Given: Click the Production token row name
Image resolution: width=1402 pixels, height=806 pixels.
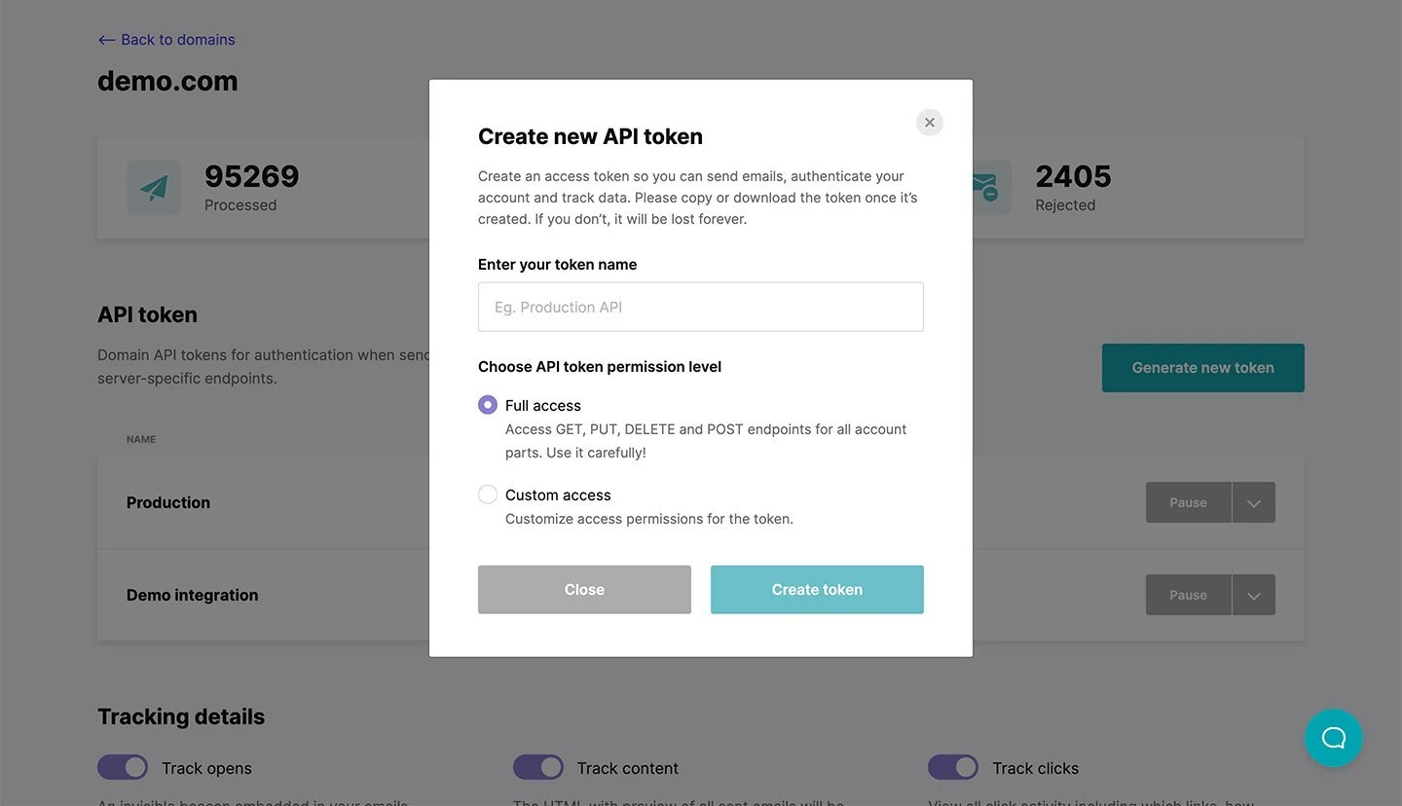Looking at the screenshot, I should [168, 503].
